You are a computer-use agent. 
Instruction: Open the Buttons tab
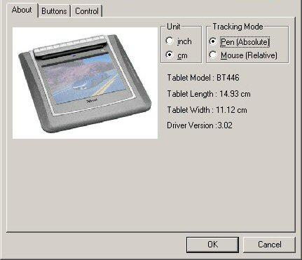point(54,11)
